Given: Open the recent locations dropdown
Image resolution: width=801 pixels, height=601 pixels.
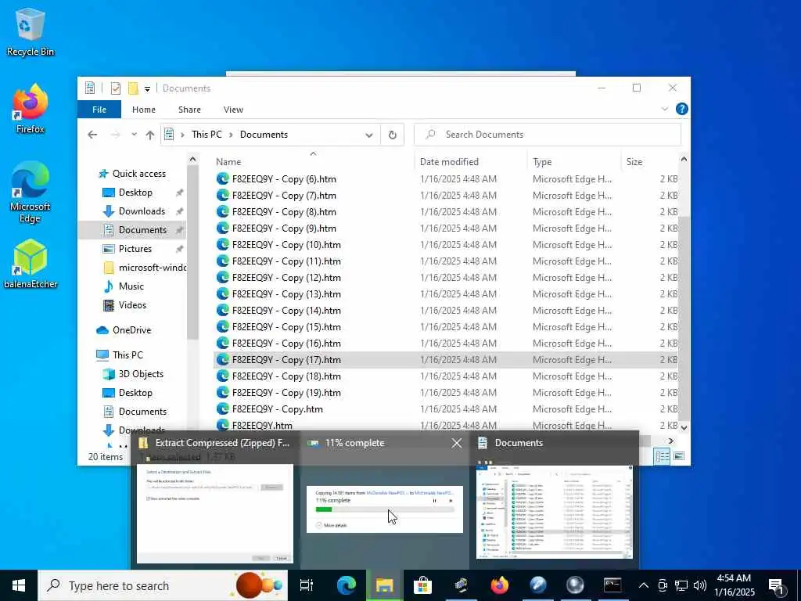Looking at the screenshot, I should (x=134, y=135).
